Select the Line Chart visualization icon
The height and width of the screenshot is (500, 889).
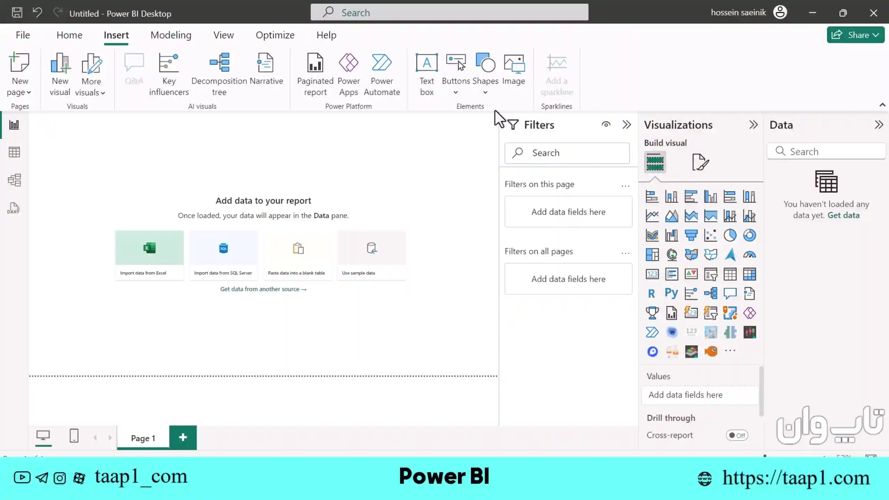click(651, 216)
